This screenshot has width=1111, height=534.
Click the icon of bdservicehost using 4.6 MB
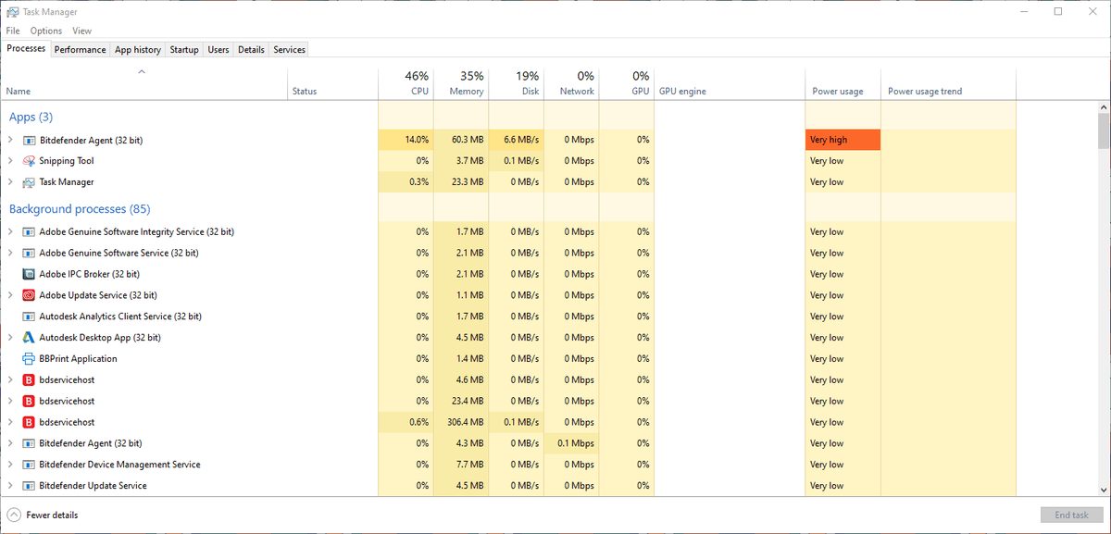[x=29, y=380]
